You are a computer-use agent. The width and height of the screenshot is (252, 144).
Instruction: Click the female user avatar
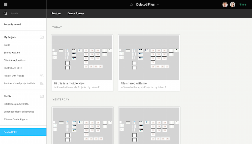coord(233,5)
